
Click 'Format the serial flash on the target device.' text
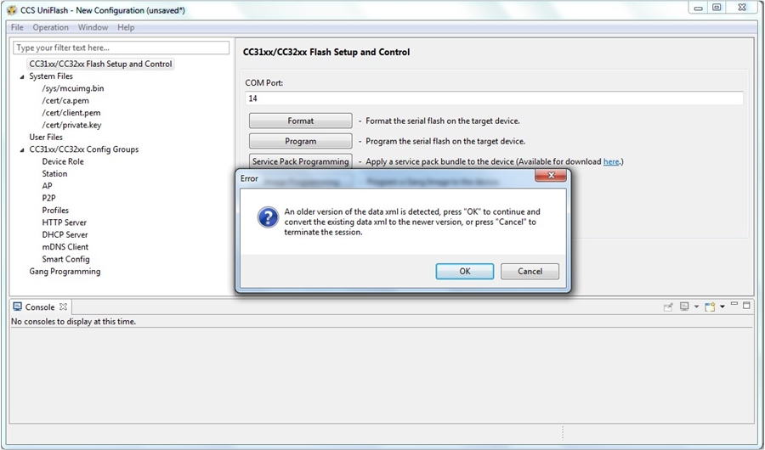[443, 121]
